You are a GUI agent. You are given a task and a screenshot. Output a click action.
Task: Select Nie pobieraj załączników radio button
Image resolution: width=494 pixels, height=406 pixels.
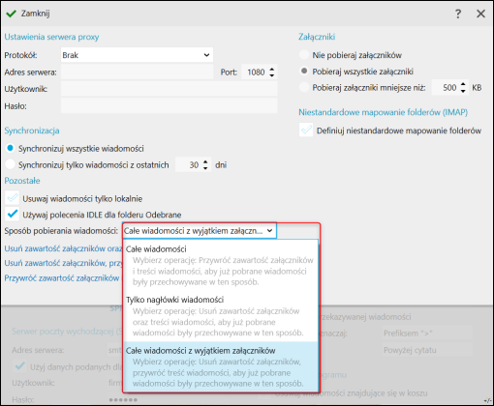point(304,55)
